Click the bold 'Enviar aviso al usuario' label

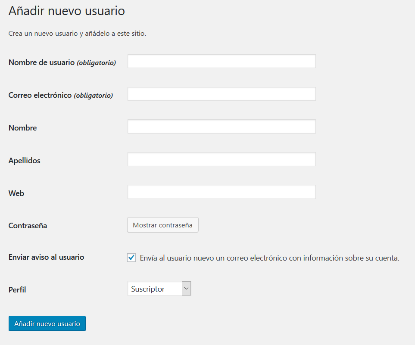pos(46,257)
